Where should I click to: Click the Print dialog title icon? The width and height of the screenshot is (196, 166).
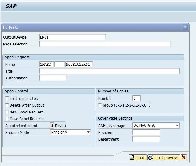6,27
